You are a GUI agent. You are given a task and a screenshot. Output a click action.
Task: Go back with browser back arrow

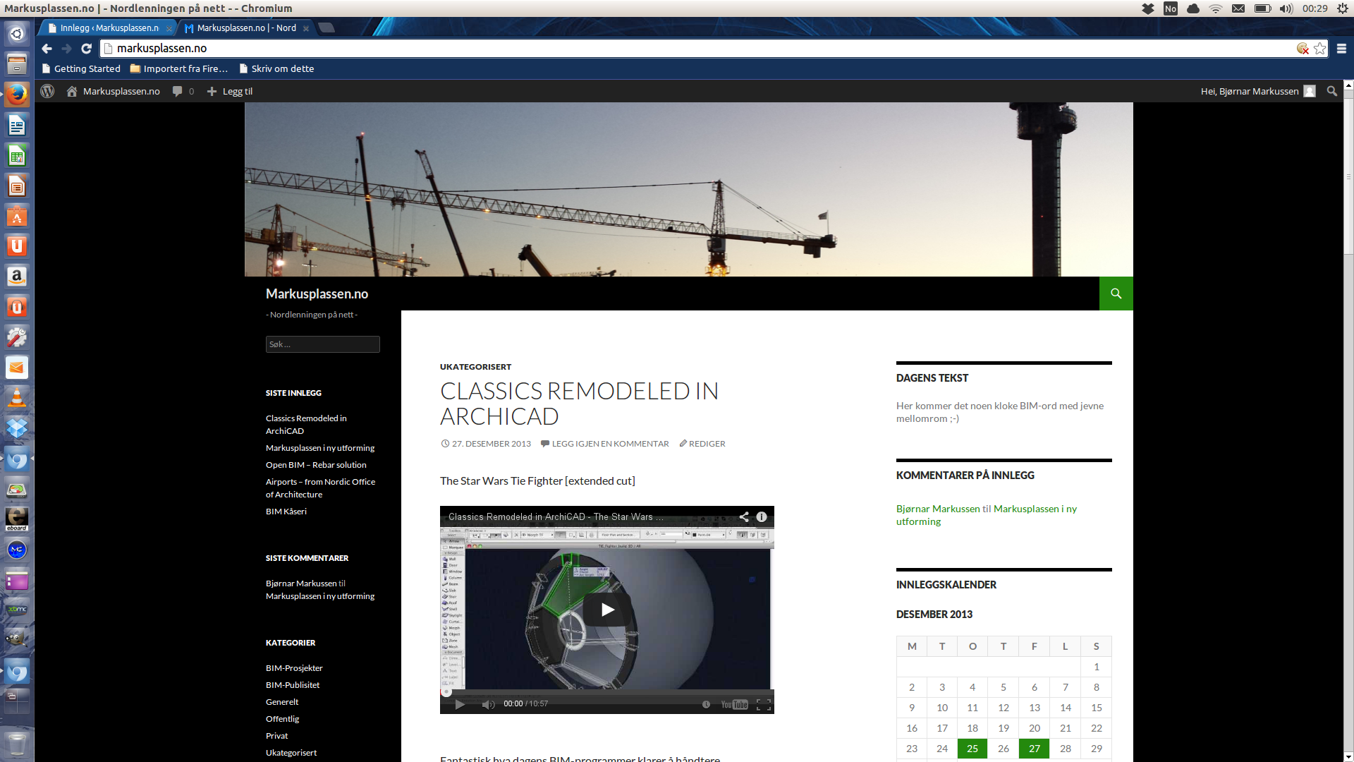[47, 48]
